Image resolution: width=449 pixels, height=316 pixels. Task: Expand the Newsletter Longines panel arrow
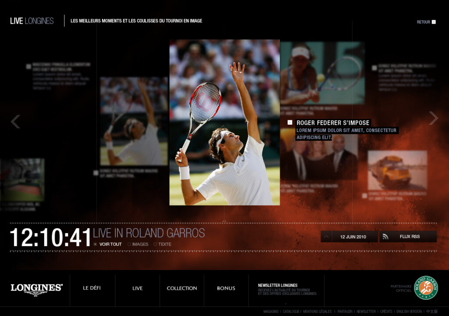286,304
